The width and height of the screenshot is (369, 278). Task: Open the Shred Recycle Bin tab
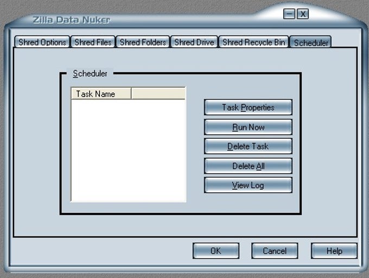point(254,42)
